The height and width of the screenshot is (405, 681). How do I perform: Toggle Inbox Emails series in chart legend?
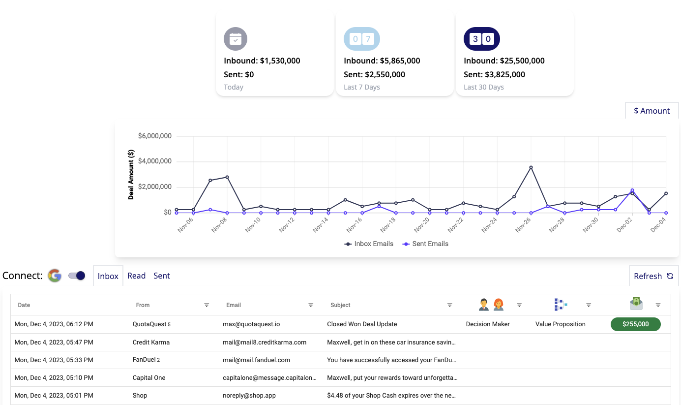click(369, 244)
